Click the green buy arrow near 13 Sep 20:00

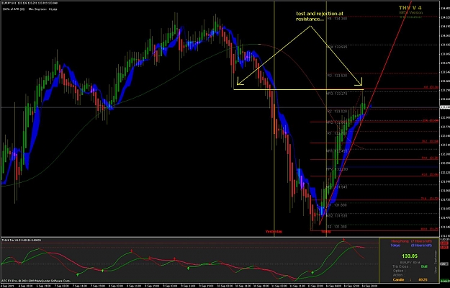tap(312, 272)
